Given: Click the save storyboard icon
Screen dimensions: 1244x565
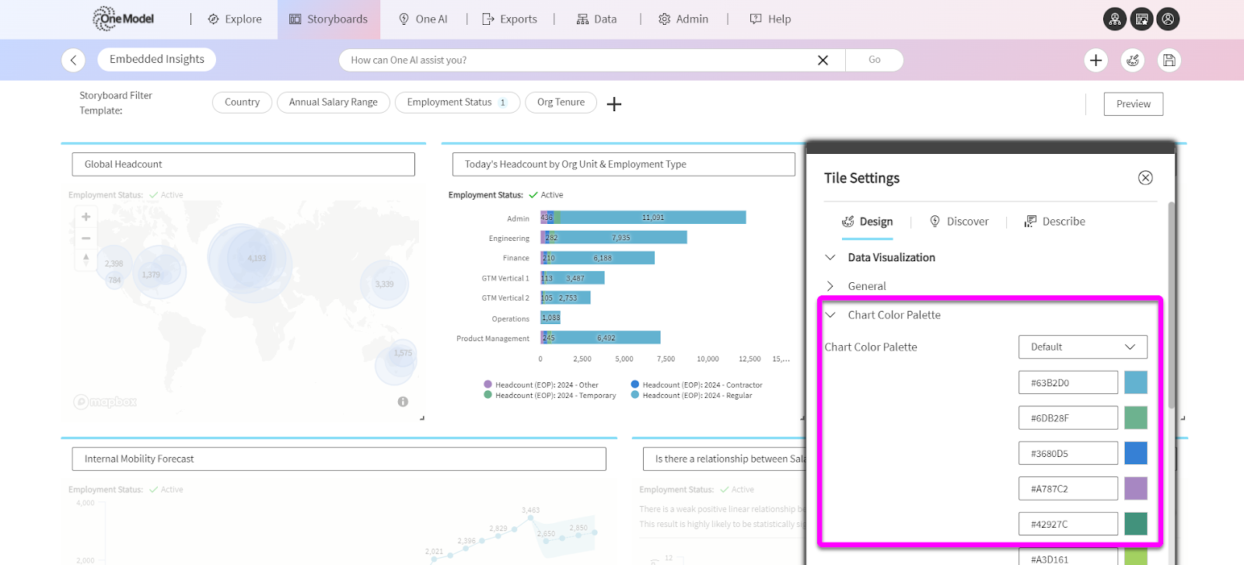Looking at the screenshot, I should [1169, 60].
